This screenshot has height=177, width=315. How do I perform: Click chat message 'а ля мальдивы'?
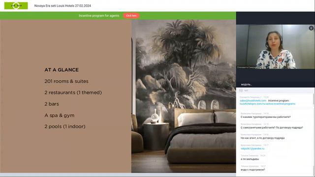click(x=250, y=159)
